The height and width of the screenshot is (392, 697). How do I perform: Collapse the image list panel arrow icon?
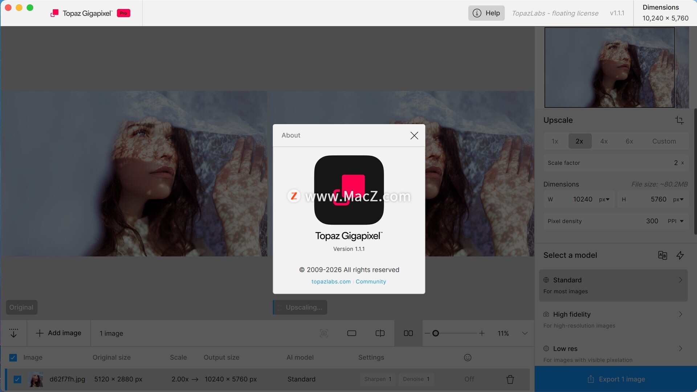pyautogui.click(x=13, y=333)
